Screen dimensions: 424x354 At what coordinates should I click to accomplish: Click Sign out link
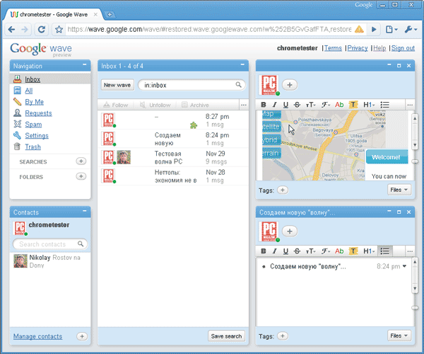pyautogui.click(x=403, y=48)
